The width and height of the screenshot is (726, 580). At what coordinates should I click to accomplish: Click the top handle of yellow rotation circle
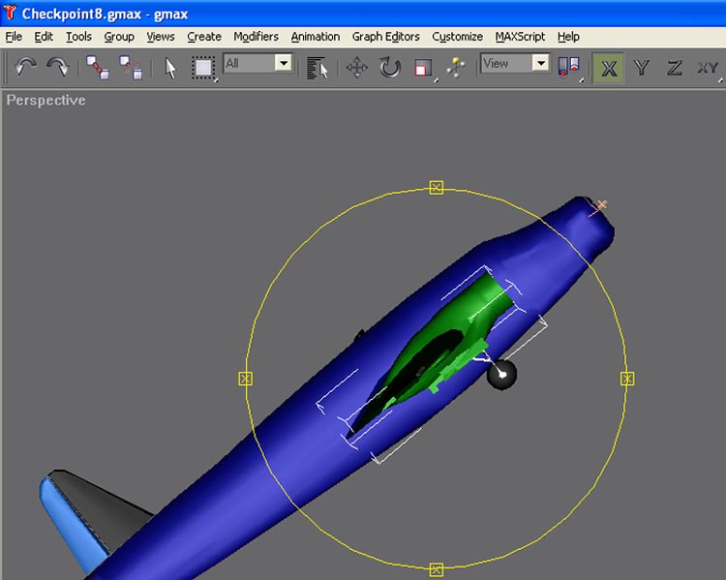[x=436, y=187]
